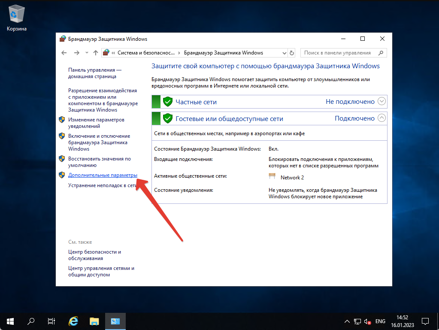Viewport: 439px width, 330px height.
Task: Click the 'Входящие подключения:' label
Action: 183,159
